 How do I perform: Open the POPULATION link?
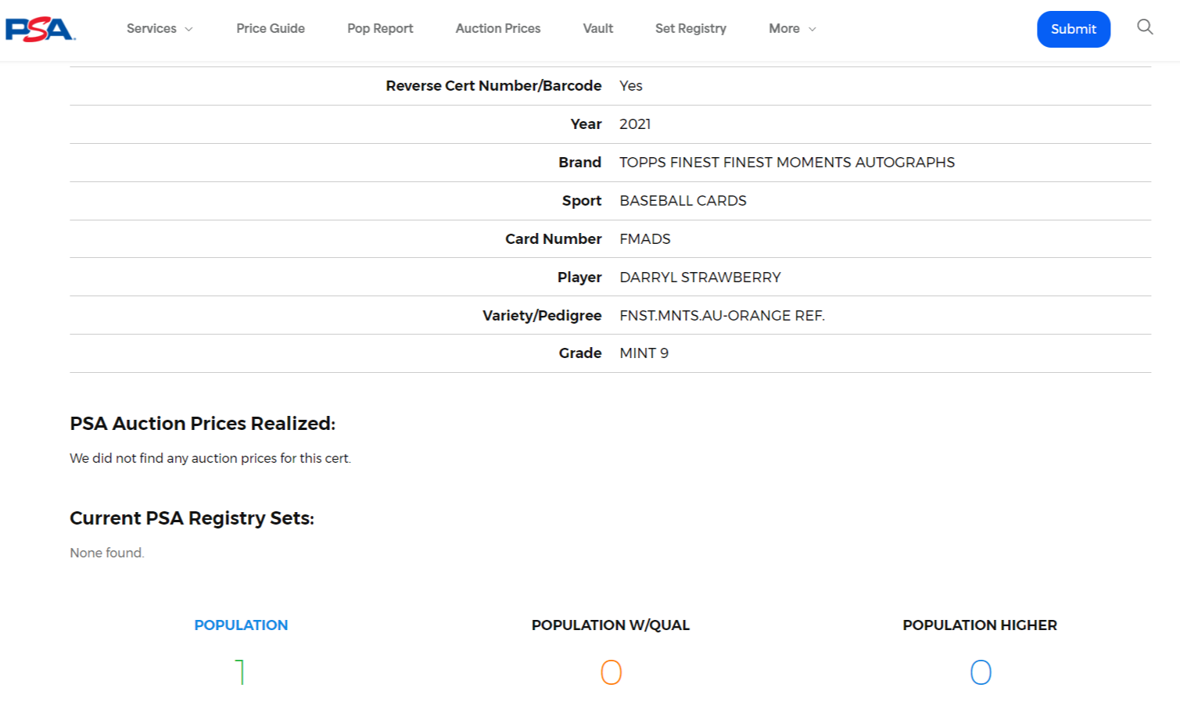click(241, 625)
